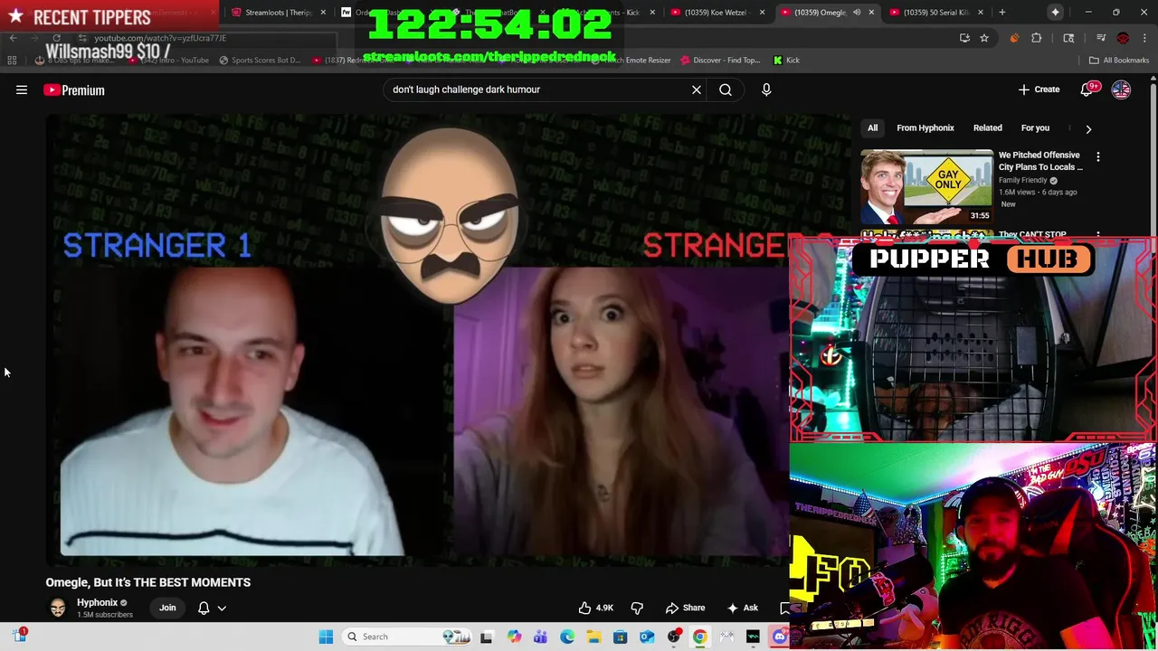Open the Chrome apps grid icon
1158x651 pixels.
tap(12, 60)
